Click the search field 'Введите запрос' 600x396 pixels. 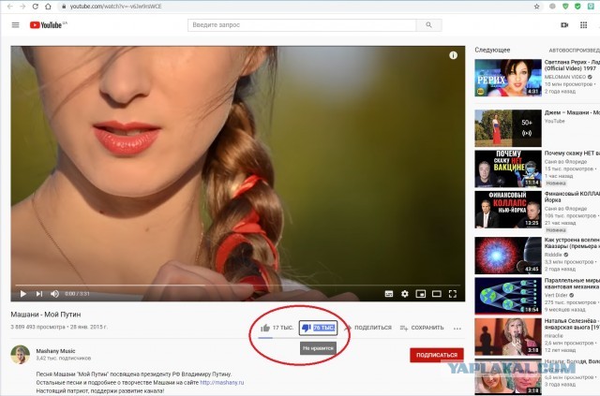click(302, 25)
